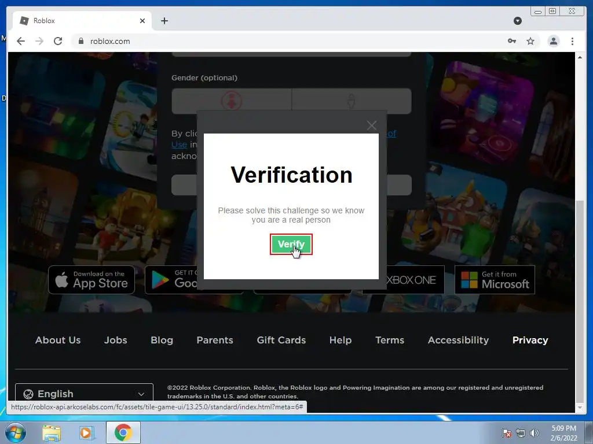Screen dimensions: 593x444
Task: Go back to the previous page
Action: [x=21, y=41]
